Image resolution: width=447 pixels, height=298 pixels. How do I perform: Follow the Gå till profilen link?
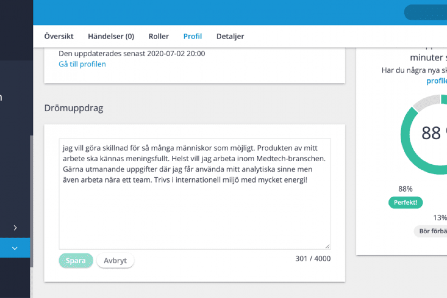point(82,64)
